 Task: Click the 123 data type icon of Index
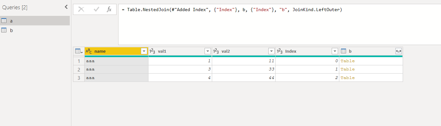[x=280, y=51]
